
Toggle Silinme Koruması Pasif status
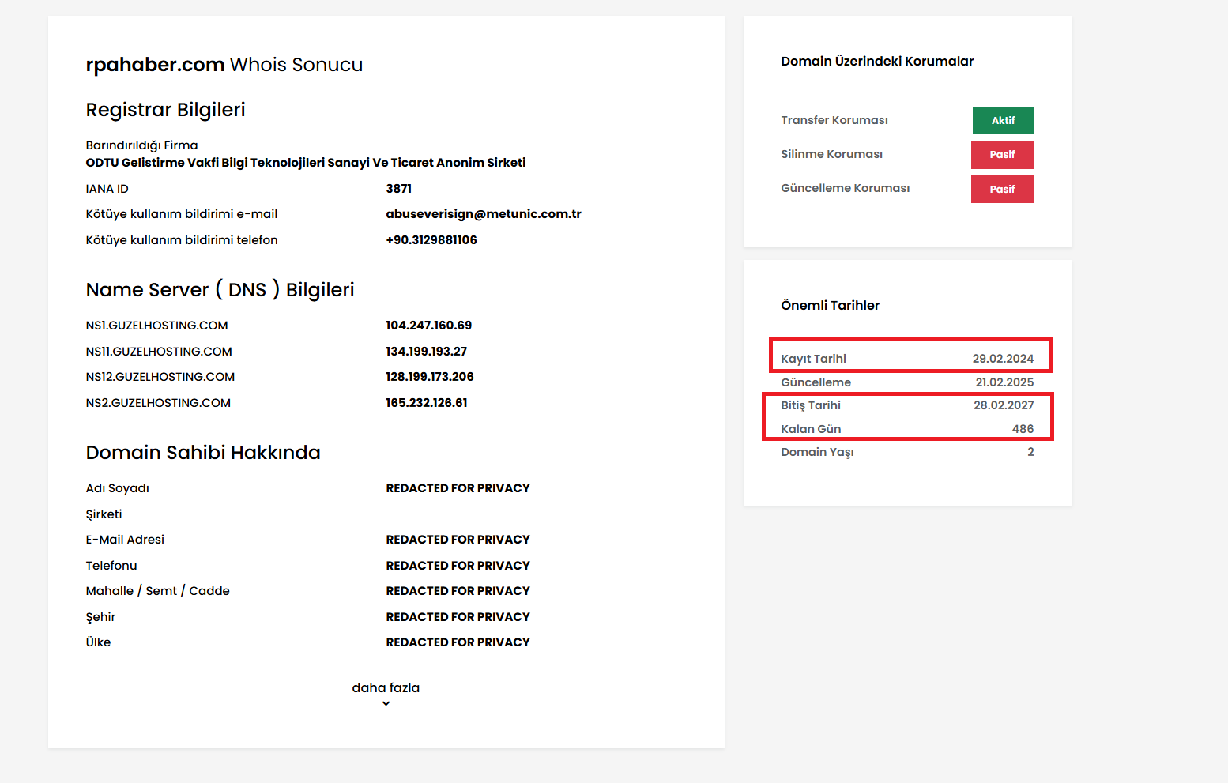tap(1002, 154)
